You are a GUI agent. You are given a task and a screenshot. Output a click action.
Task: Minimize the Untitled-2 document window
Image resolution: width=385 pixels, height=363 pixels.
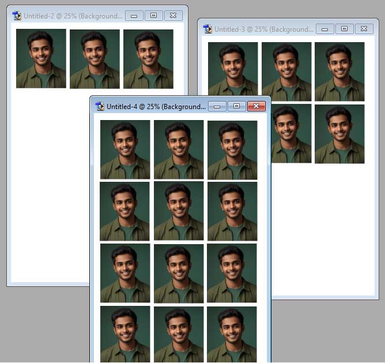pos(134,16)
